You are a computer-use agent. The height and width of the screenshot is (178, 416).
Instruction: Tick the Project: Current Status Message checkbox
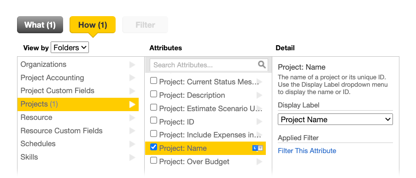153,81
